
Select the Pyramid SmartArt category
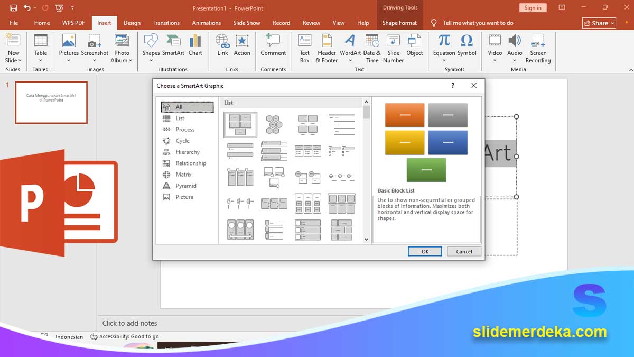[x=187, y=186]
